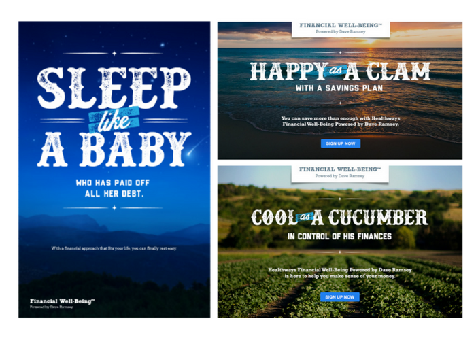This screenshot has height=340, width=476.
Task: Click the Financial Well-Being tab on field banner
Action: tap(340, 173)
